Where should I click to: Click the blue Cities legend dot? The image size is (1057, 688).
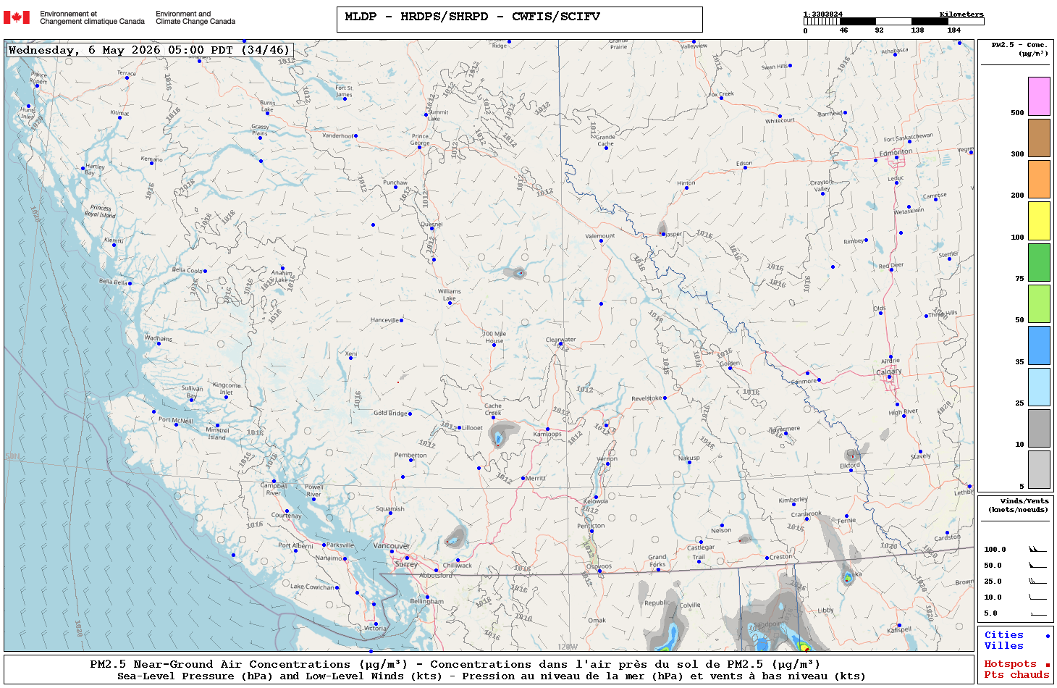coord(1048,636)
